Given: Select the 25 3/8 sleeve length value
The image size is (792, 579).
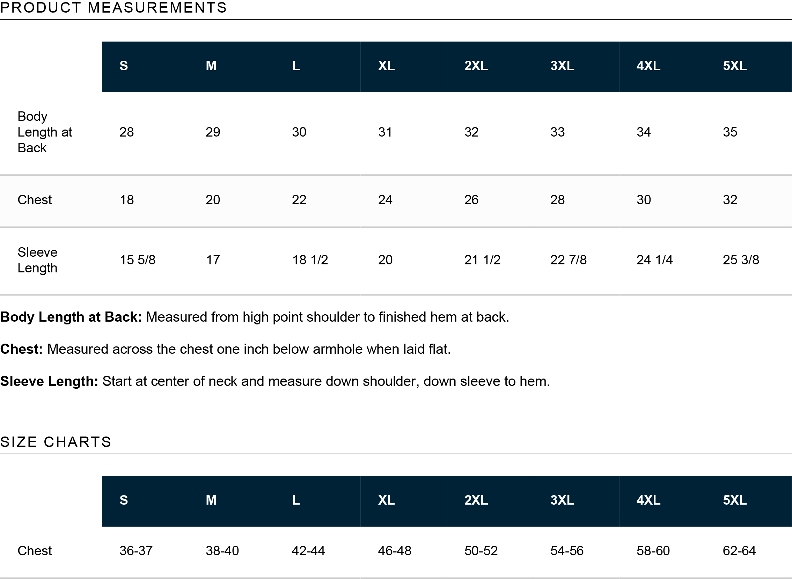Looking at the screenshot, I should point(741,260).
